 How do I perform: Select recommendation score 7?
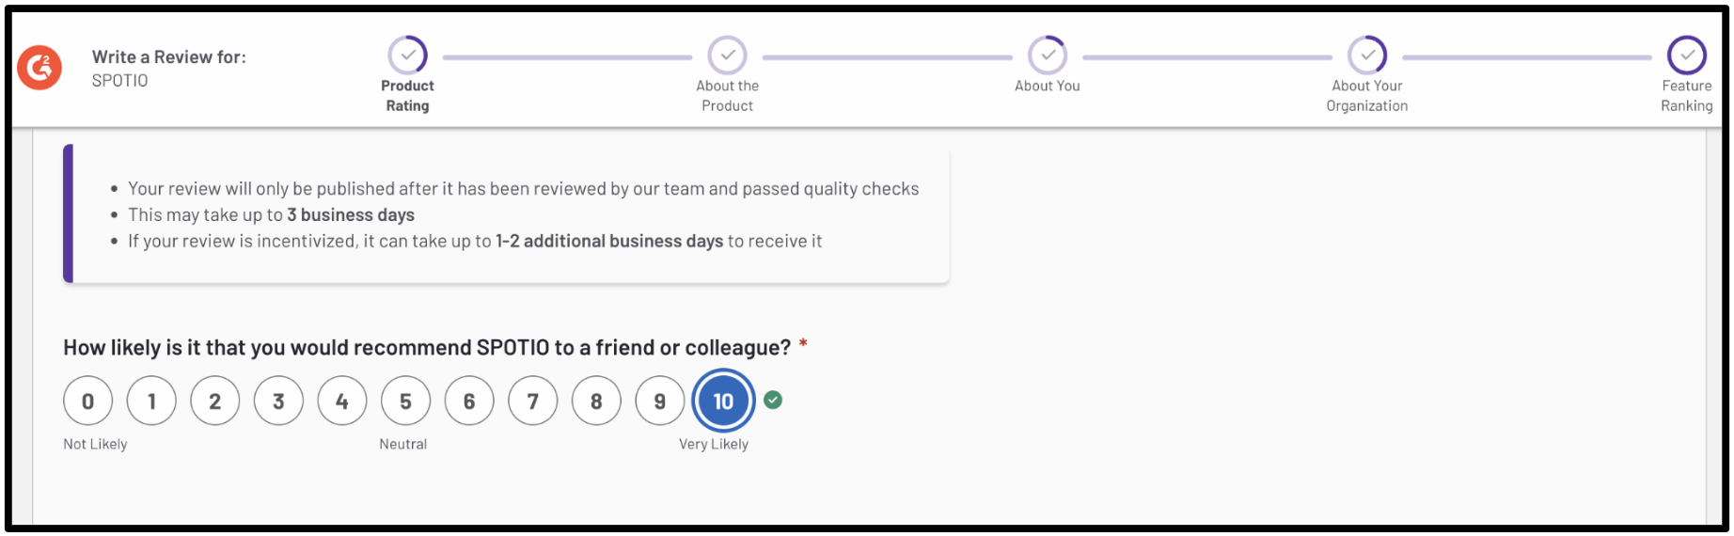[x=533, y=401]
